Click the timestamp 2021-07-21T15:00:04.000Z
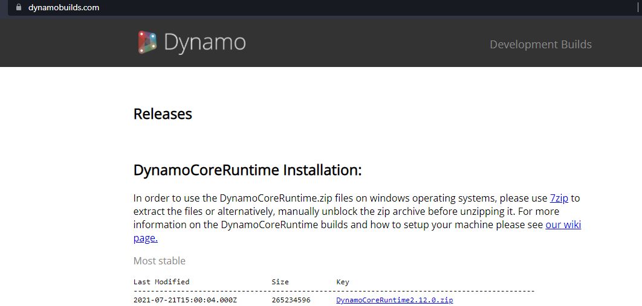Viewport: 642px width, 306px height. point(185,301)
